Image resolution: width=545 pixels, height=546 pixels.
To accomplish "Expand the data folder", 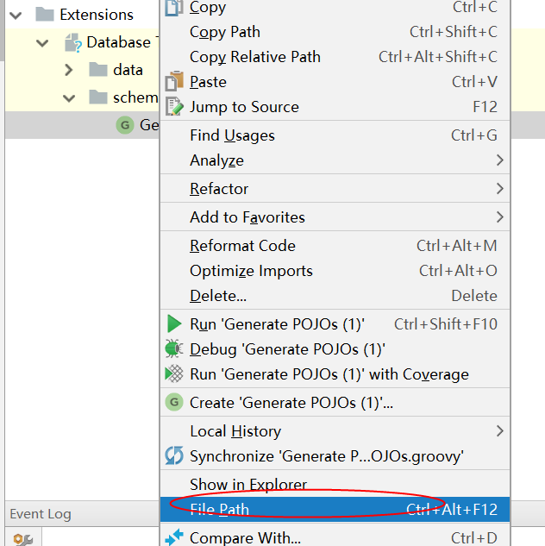I will (x=70, y=70).
